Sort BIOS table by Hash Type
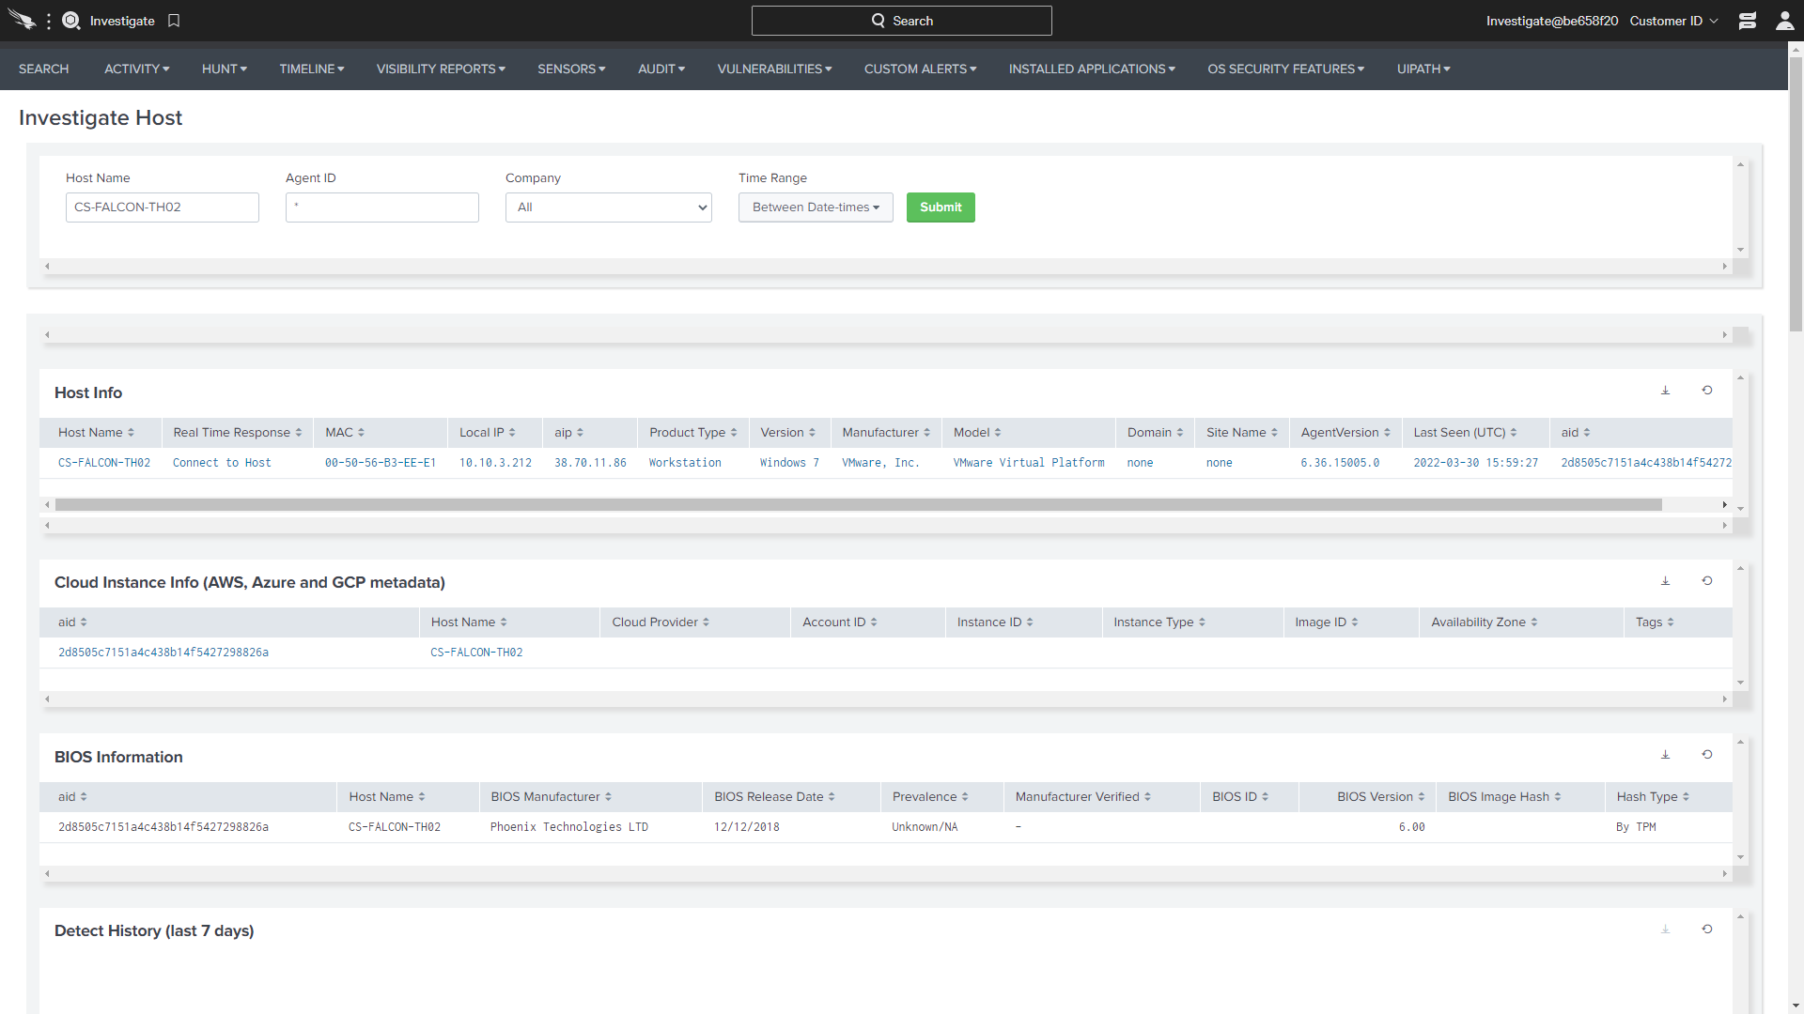The width and height of the screenshot is (1804, 1014). [x=1653, y=797]
